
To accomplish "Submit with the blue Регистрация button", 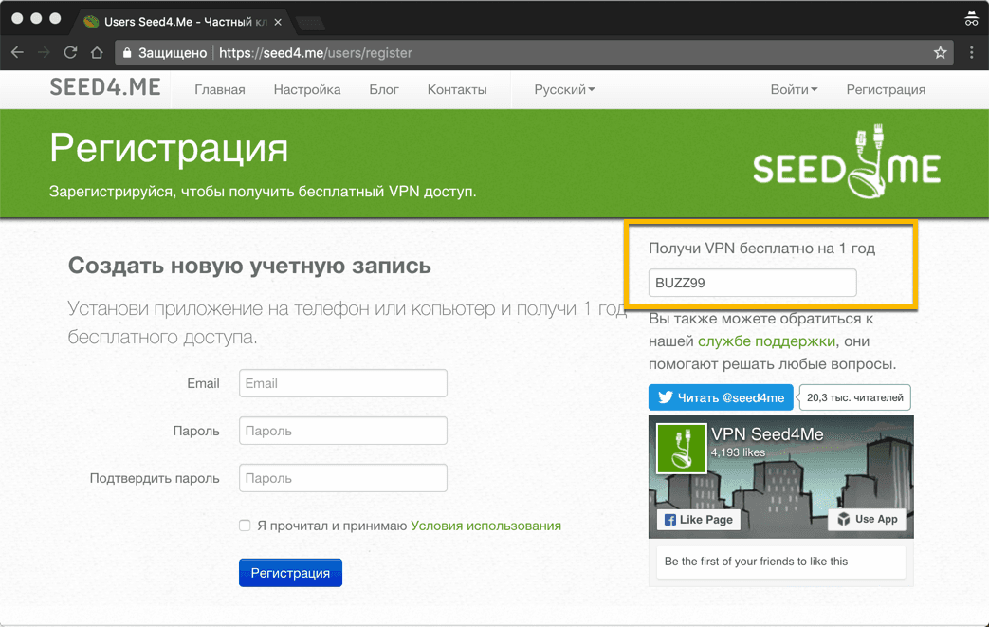I will 291,573.
